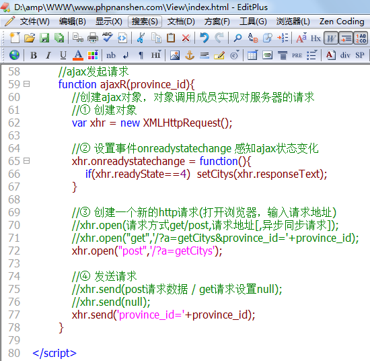Click the HTML code page icon
Screen dimensions: 370x361
click(122, 38)
